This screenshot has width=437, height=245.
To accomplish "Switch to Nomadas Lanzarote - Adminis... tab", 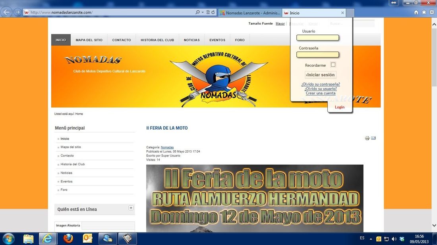I will tap(250, 13).
